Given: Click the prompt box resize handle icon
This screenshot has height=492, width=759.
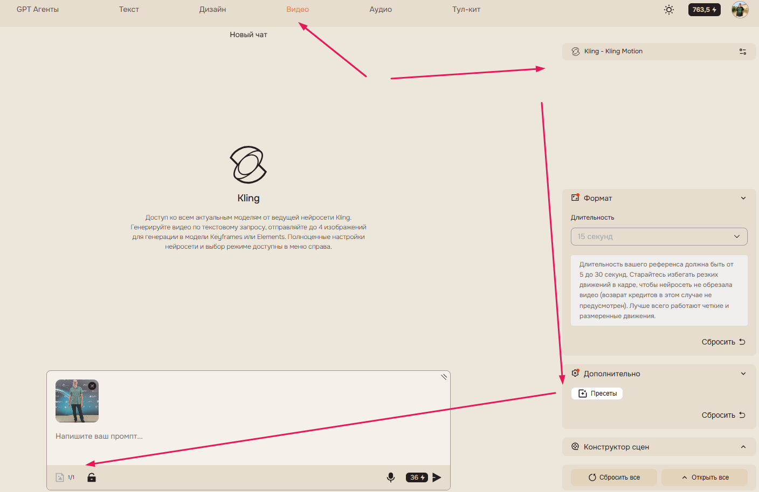Looking at the screenshot, I should coord(444,377).
